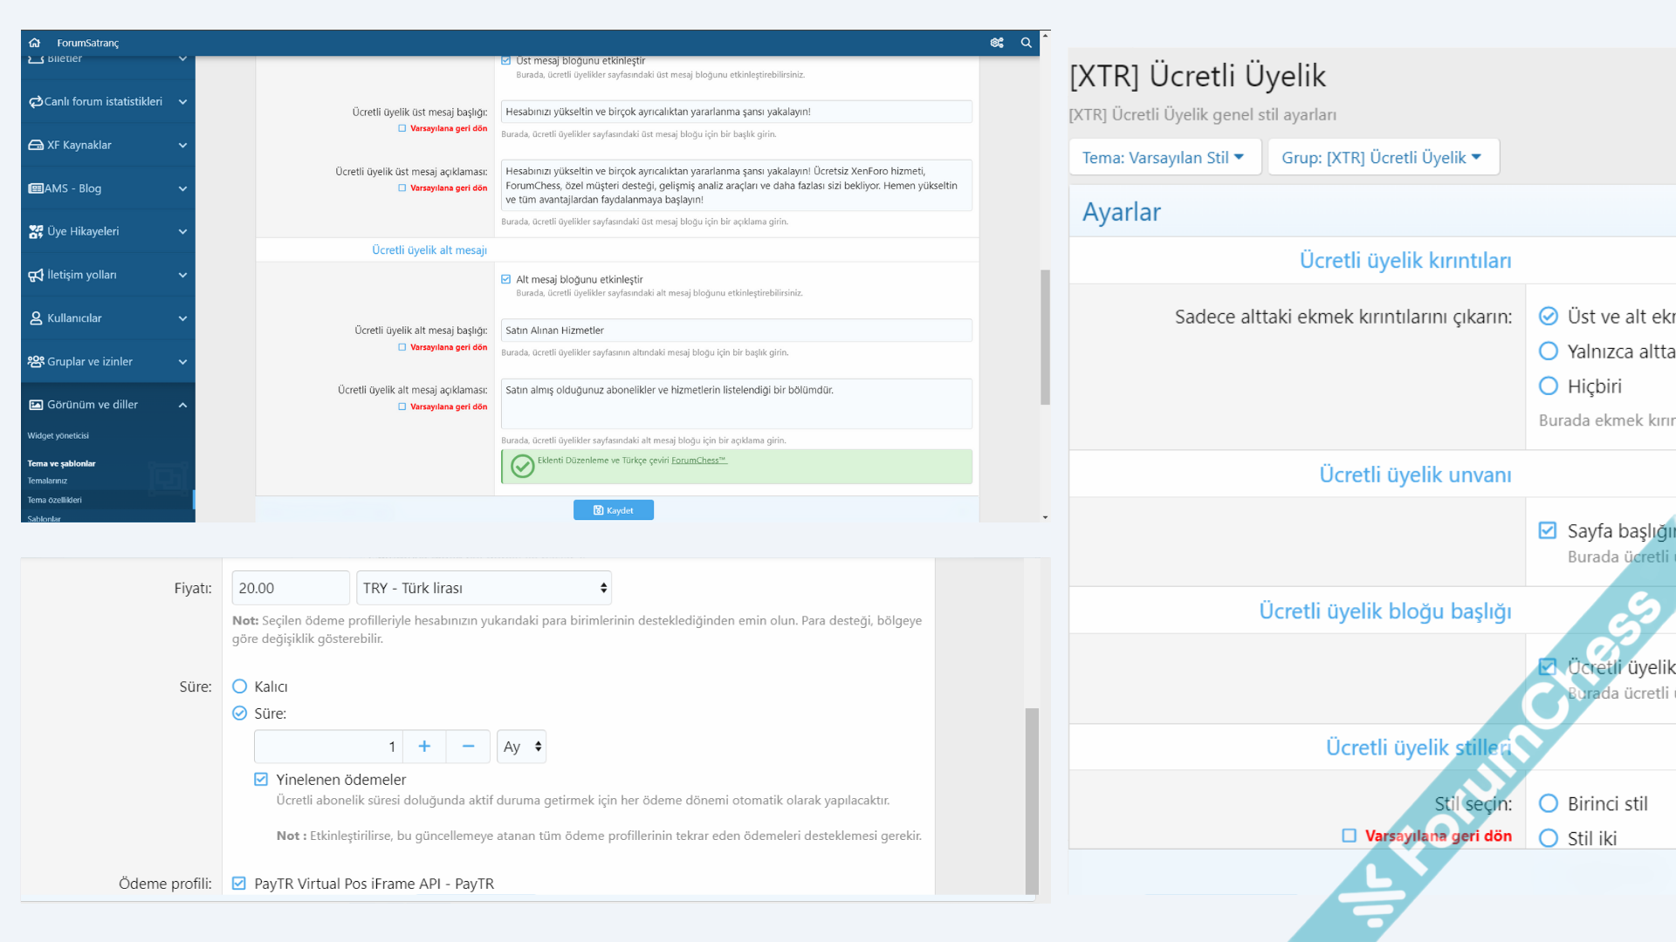
Task: Toggle the Yinelenen ödemeler checkbox
Action: point(261,780)
